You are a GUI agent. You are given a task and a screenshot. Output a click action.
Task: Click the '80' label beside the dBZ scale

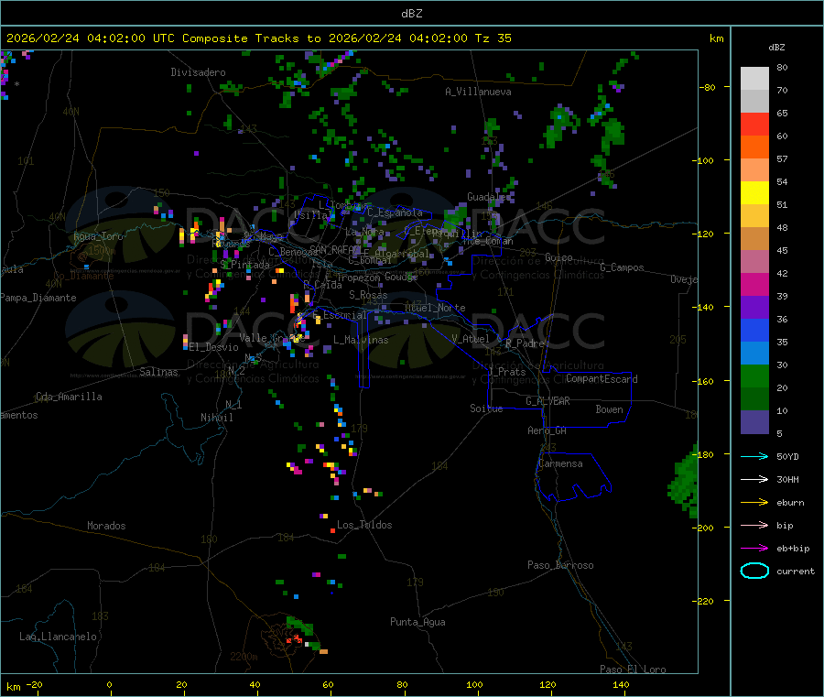(782, 67)
